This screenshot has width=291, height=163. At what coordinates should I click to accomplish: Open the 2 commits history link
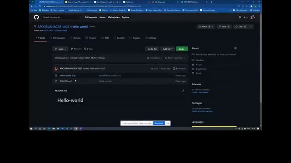(179, 68)
